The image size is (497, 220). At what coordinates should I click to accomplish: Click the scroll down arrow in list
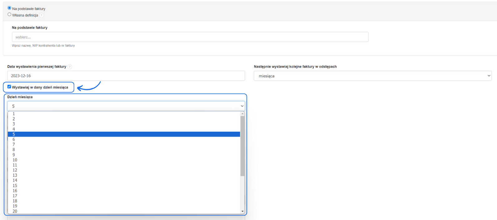[x=243, y=211]
